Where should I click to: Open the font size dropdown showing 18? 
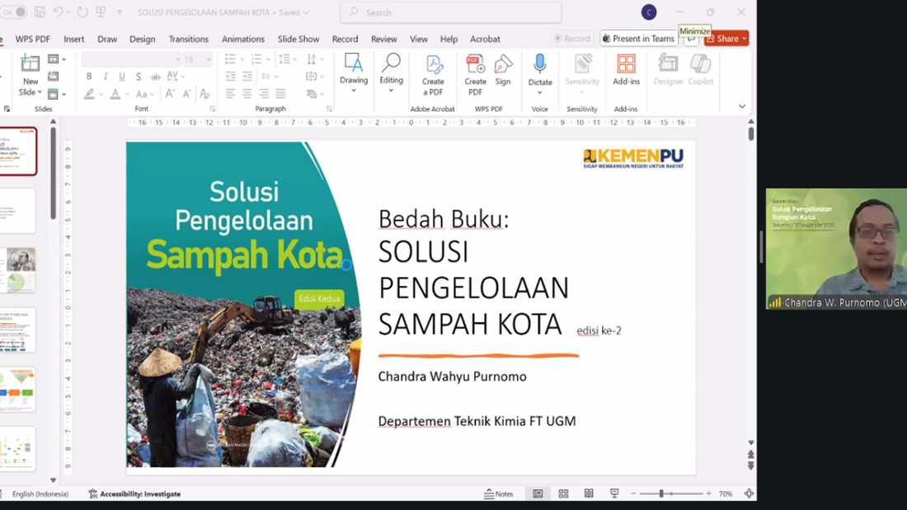tap(197, 59)
